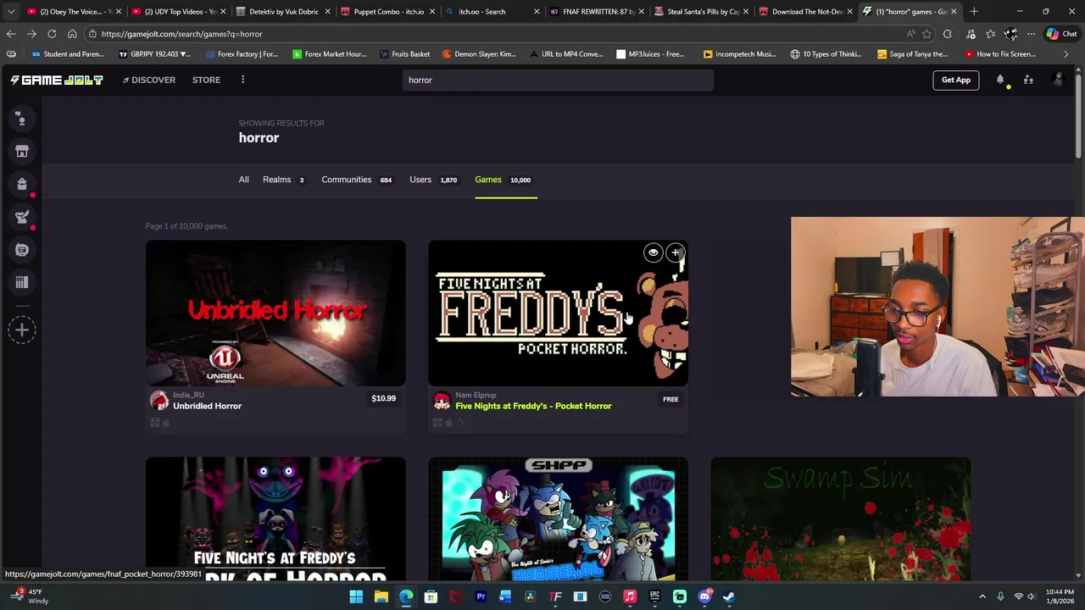Open the top icon in the left sidebar
1085x610 pixels.
click(22, 119)
